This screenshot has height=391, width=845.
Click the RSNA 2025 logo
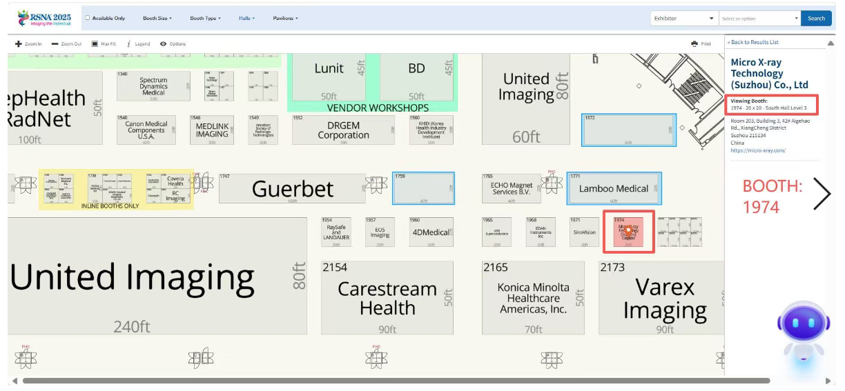point(44,18)
